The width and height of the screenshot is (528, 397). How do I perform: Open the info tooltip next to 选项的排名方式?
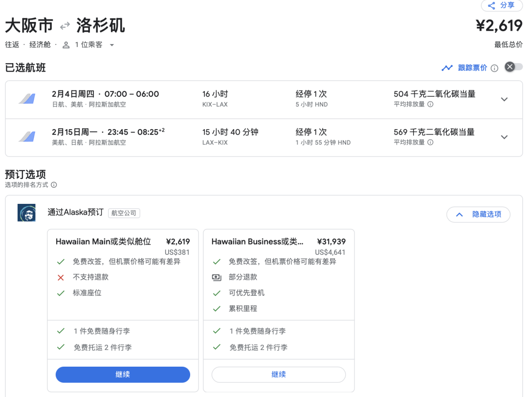point(53,185)
